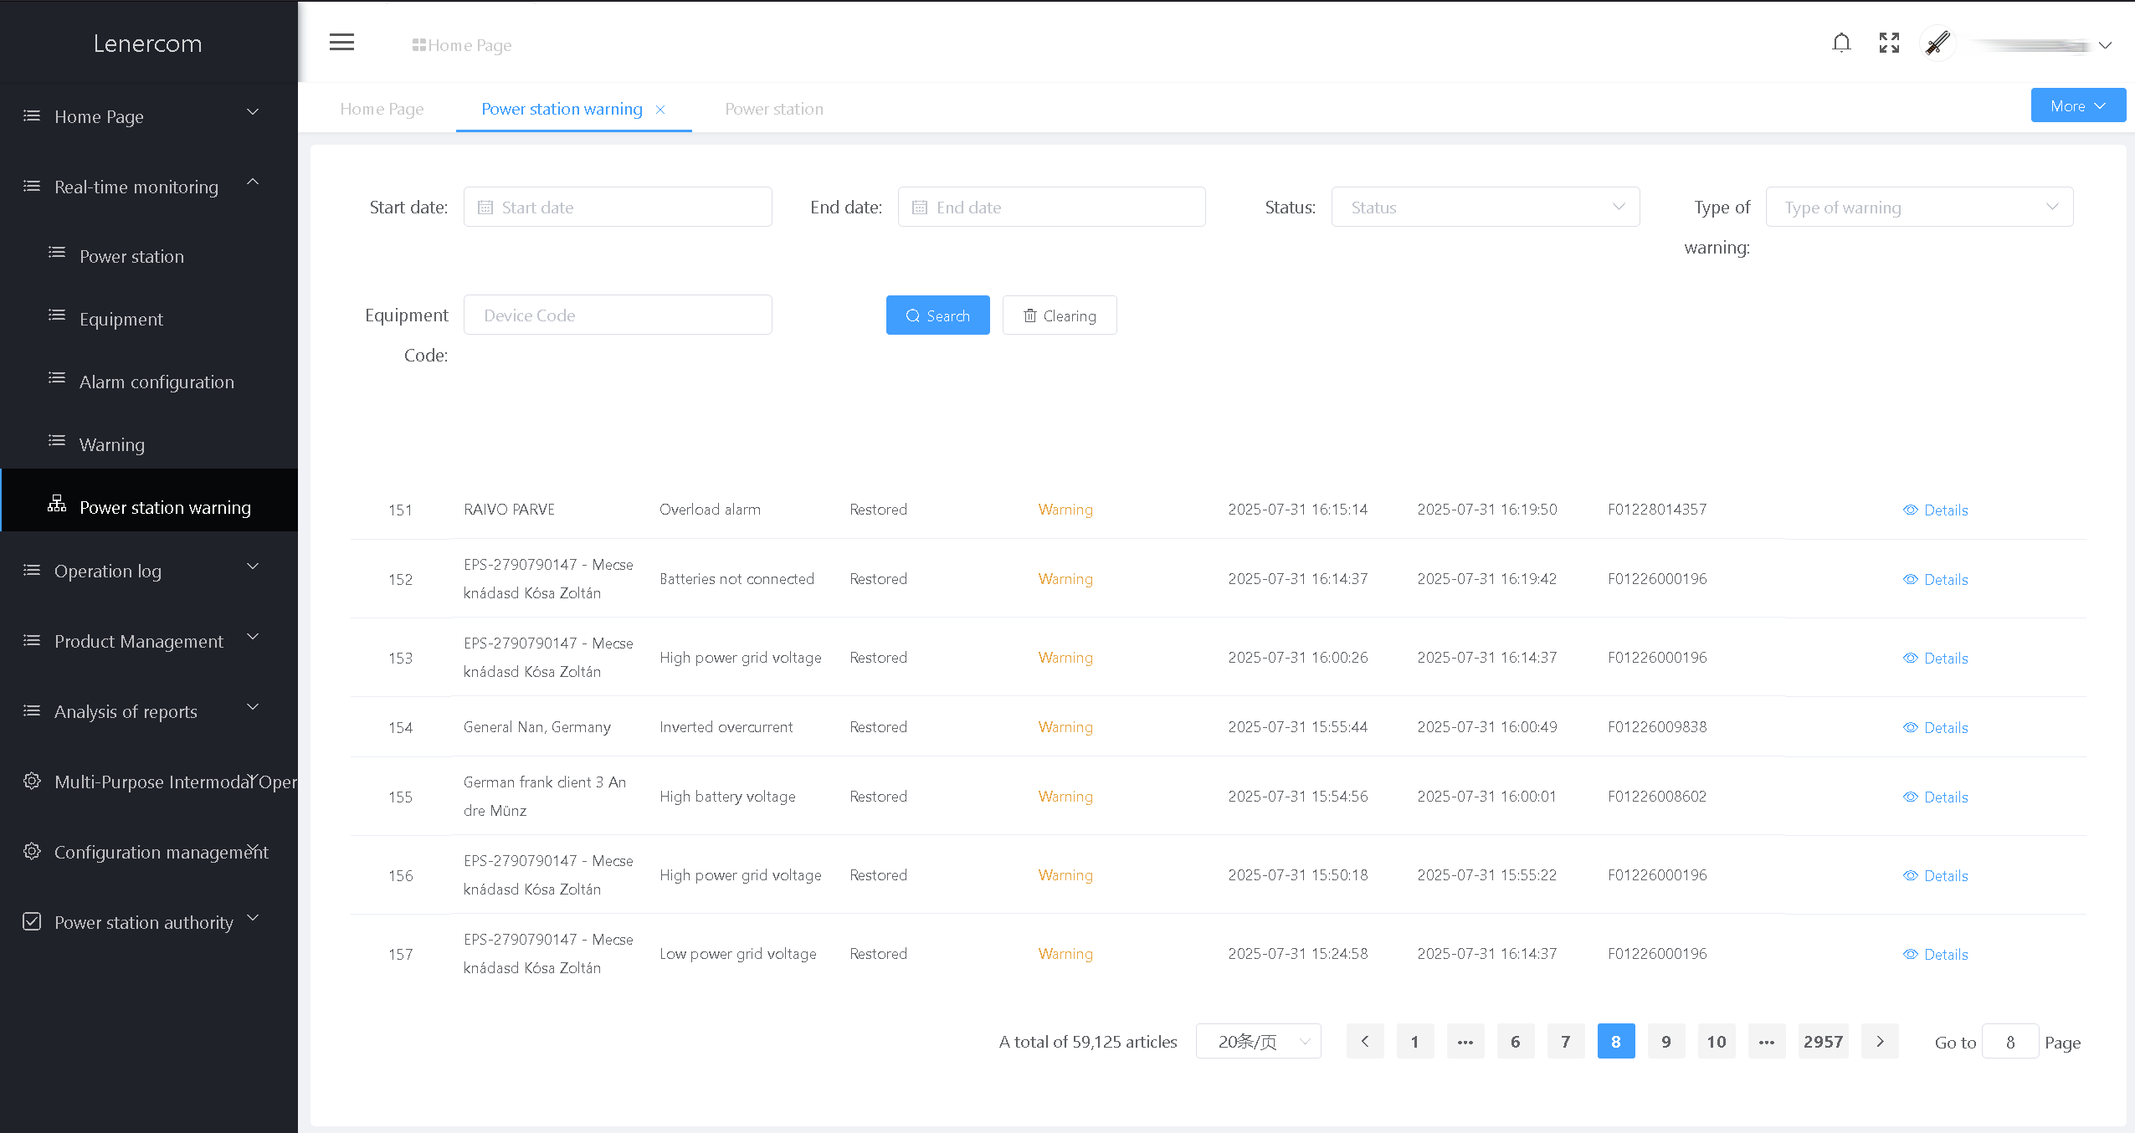Toggle fullscreen with the expand icon
The image size is (2135, 1133).
1889,43
